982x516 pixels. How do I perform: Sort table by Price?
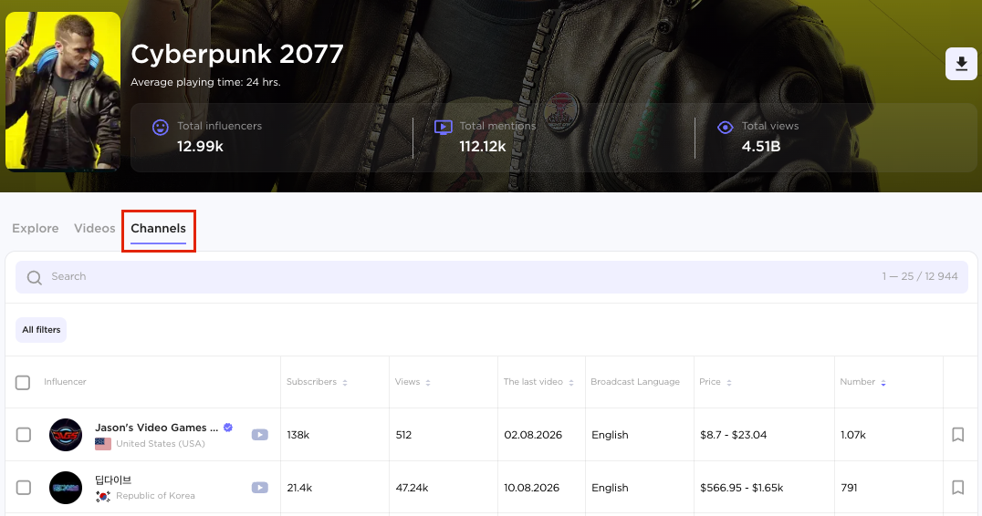tap(729, 382)
